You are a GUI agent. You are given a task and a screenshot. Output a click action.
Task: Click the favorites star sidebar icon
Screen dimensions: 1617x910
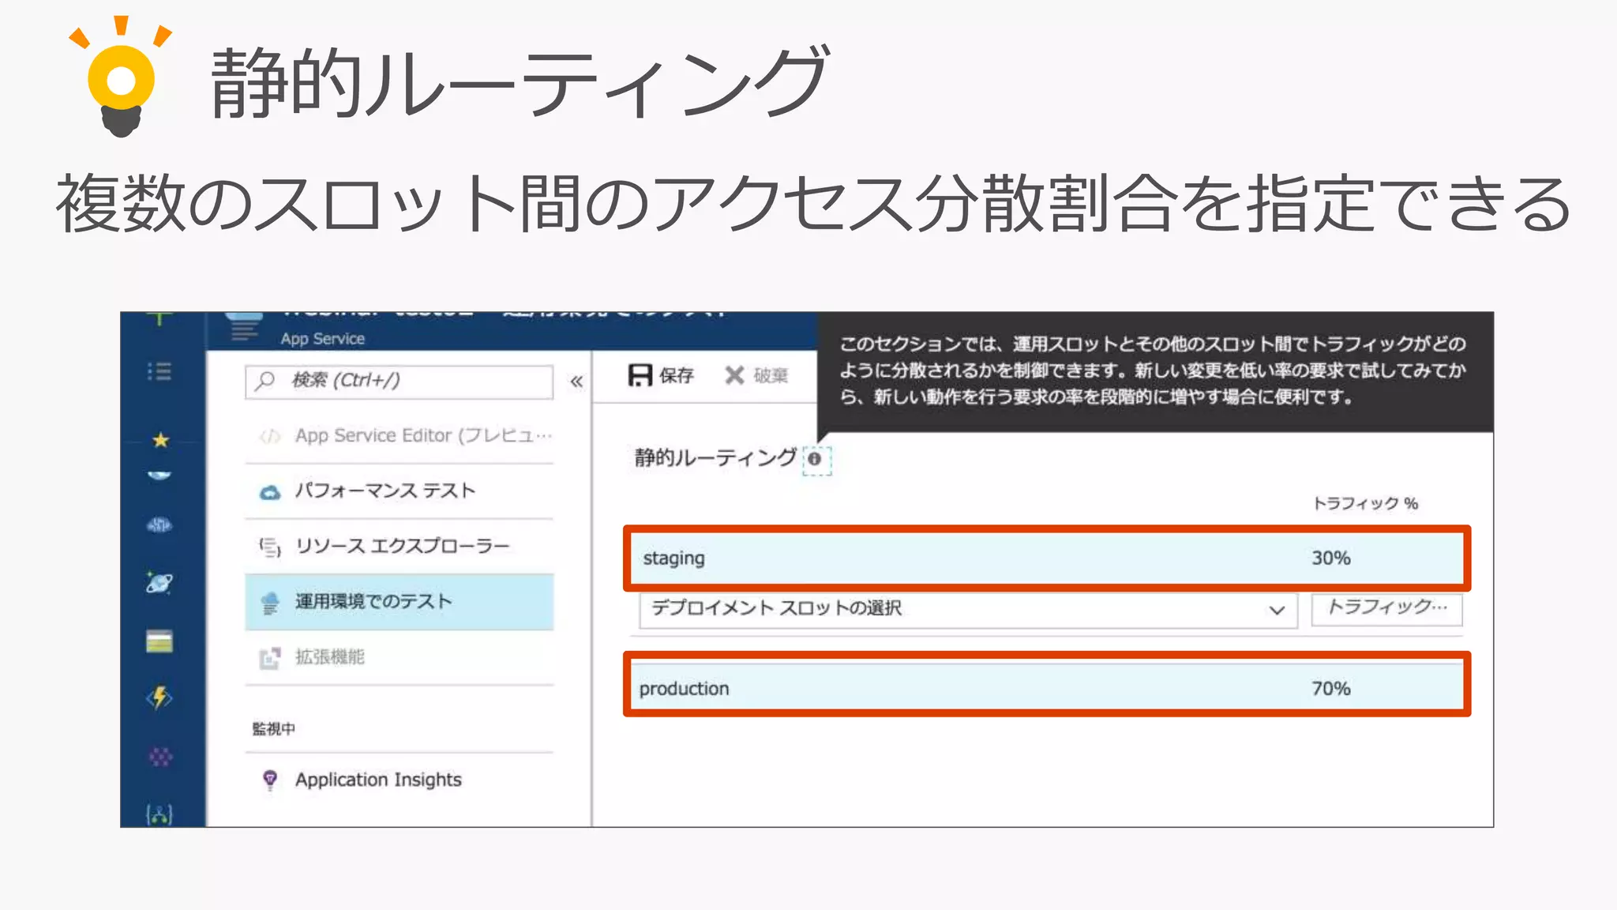(x=160, y=440)
